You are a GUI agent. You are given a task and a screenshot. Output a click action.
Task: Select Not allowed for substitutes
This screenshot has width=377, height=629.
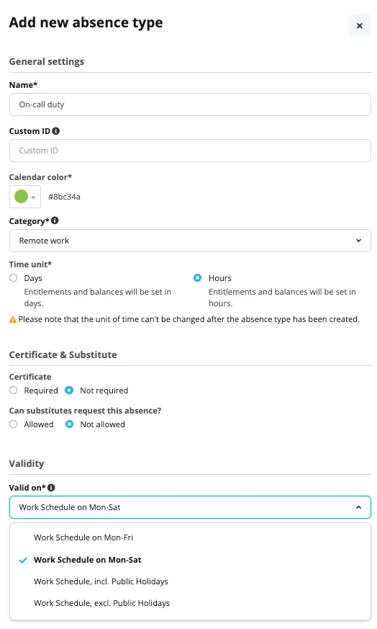(x=69, y=424)
